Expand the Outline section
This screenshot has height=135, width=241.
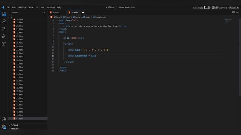tap(14, 125)
